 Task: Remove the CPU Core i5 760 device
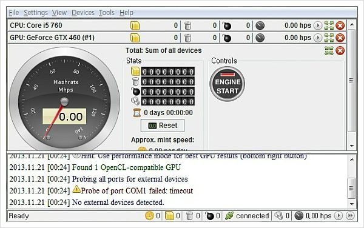(340, 25)
